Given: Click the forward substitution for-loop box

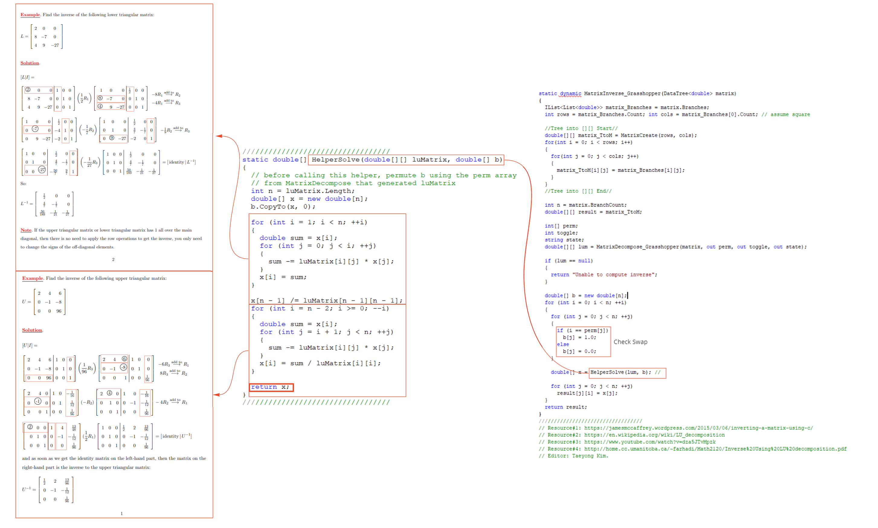Looking at the screenshot, I should tap(327, 258).
